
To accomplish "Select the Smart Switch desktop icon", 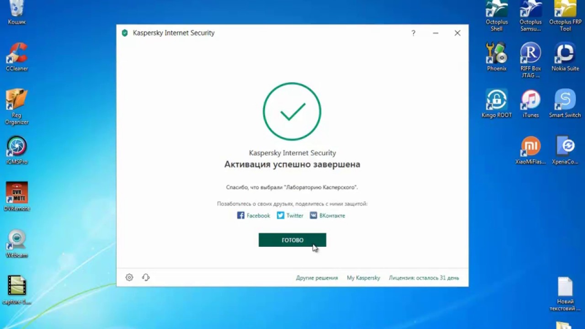I will point(565,104).
